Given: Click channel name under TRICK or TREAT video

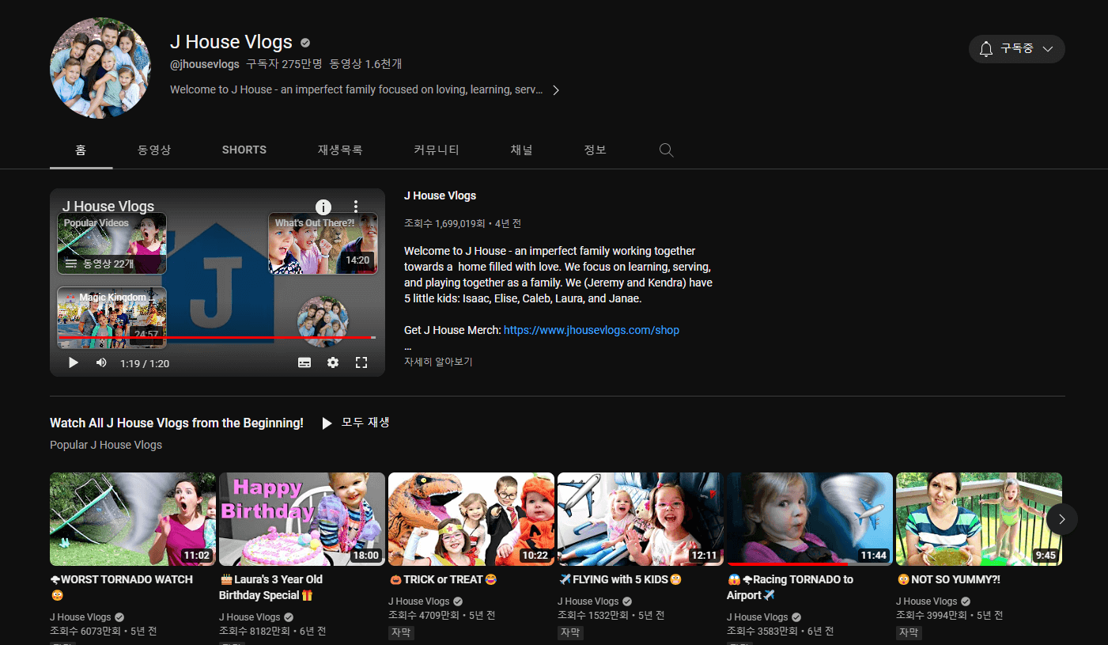Looking at the screenshot, I should 418,601.
